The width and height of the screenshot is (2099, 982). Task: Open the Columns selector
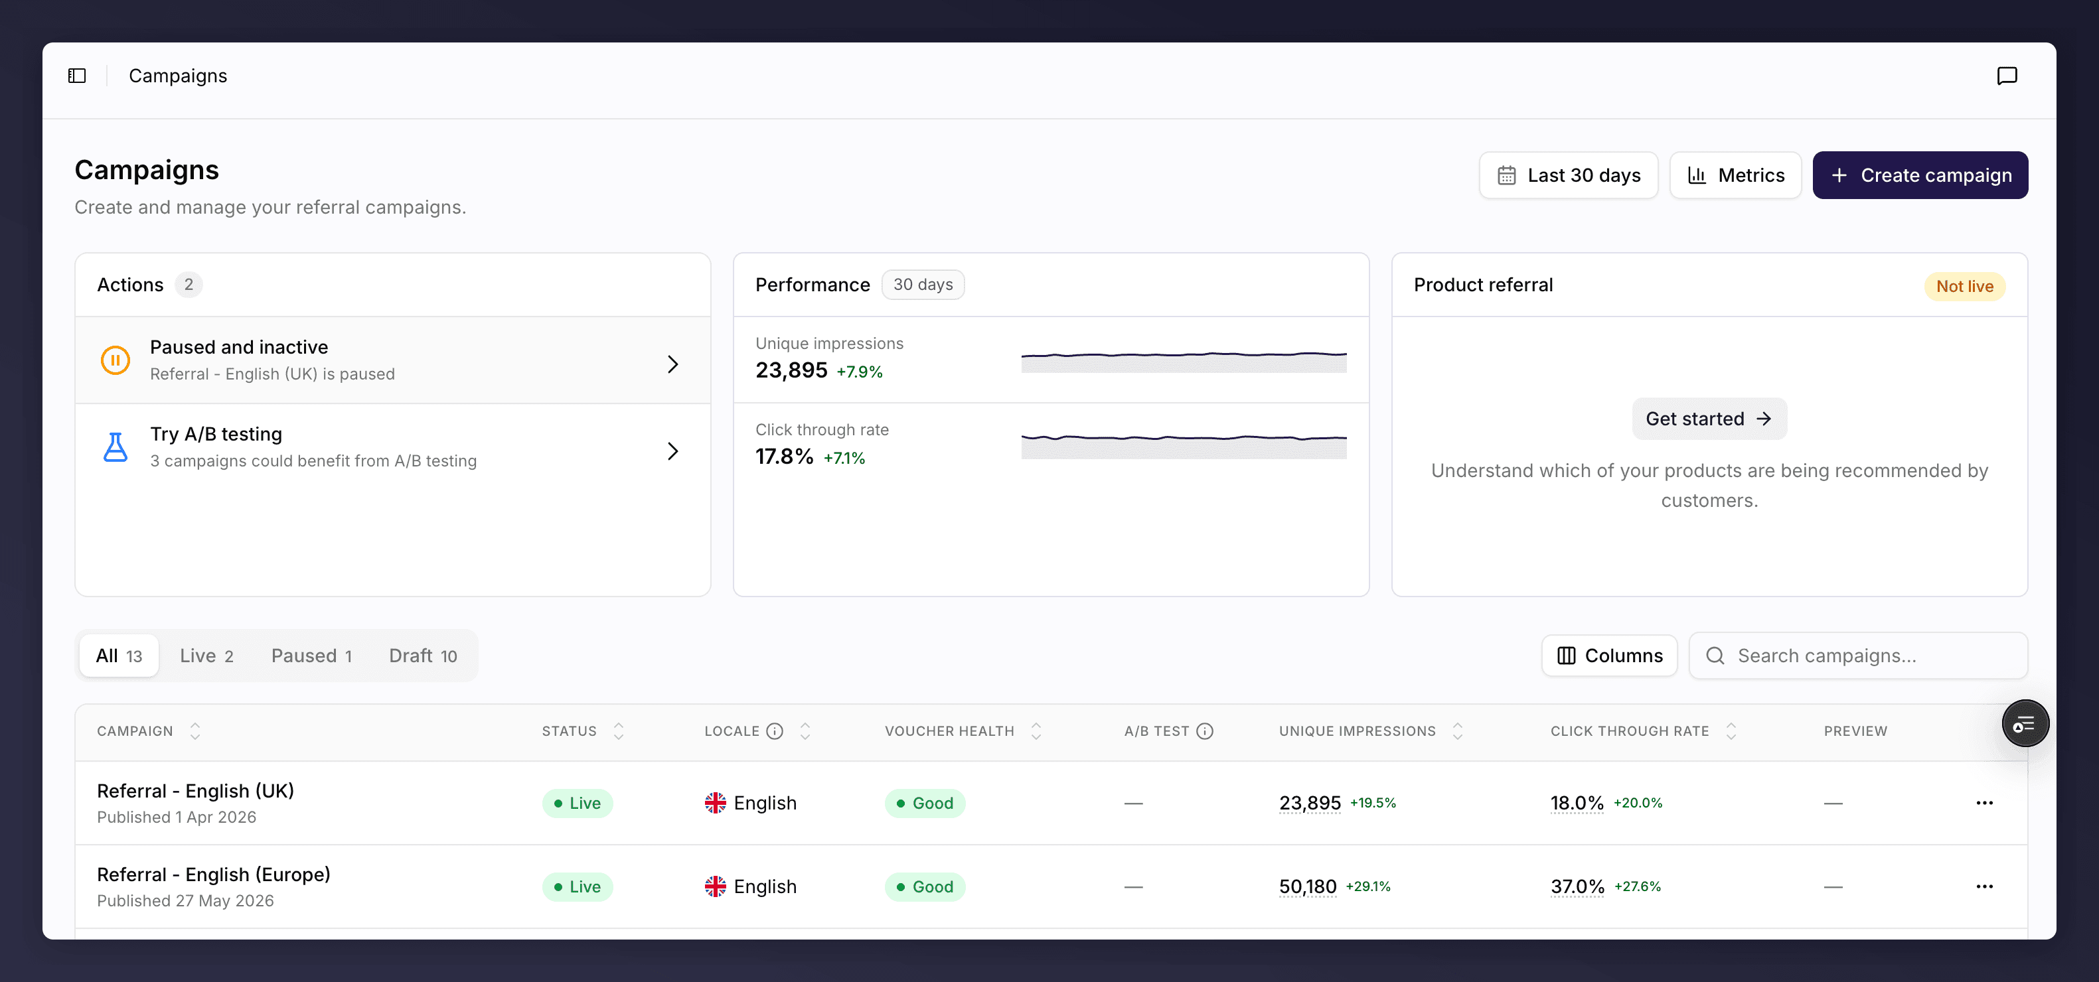coord(1609,656)
